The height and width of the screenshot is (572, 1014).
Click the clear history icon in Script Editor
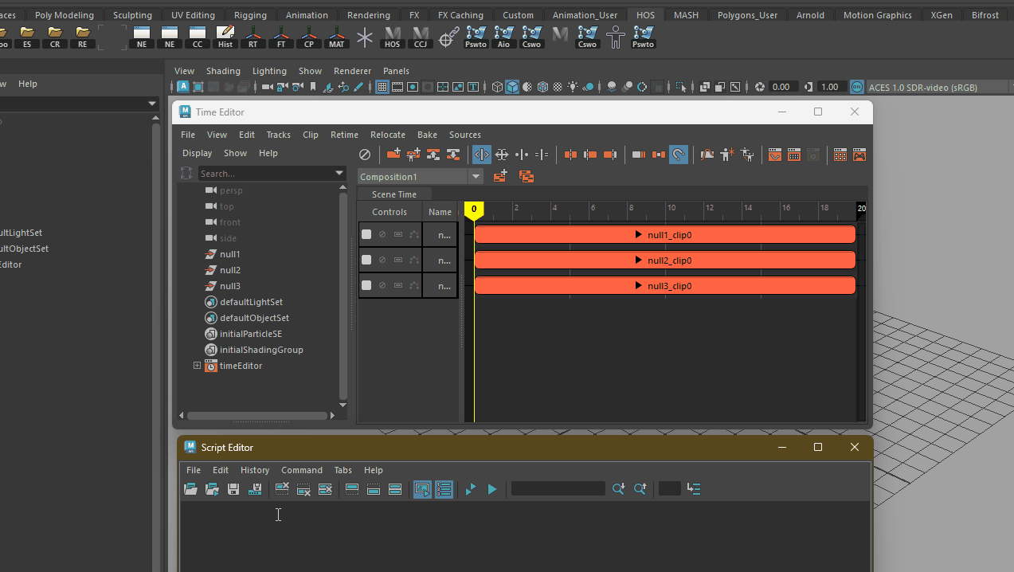pyautogui.click(x=282, y=489)
